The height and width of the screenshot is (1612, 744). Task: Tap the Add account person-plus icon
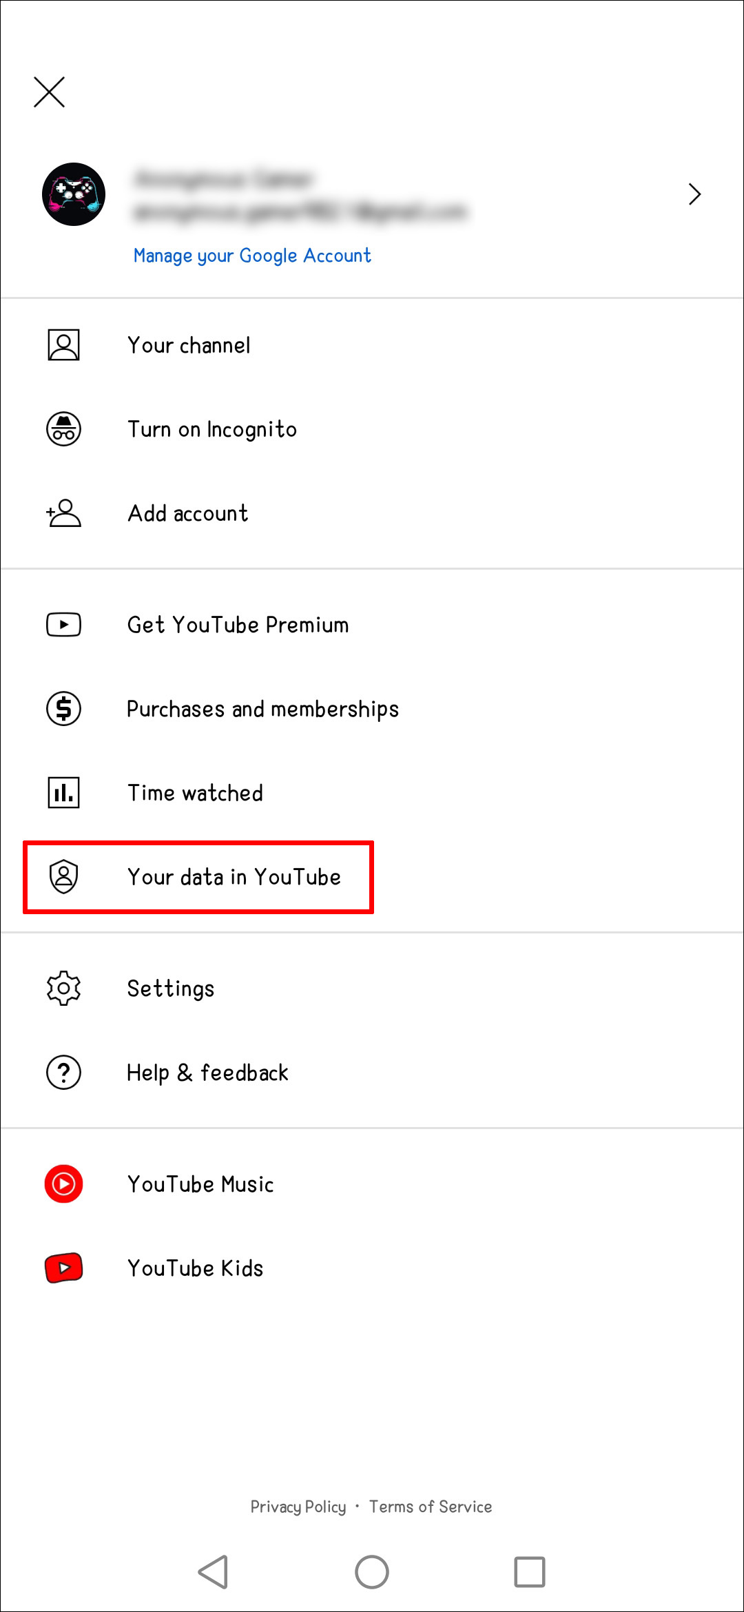coord(63,513)
